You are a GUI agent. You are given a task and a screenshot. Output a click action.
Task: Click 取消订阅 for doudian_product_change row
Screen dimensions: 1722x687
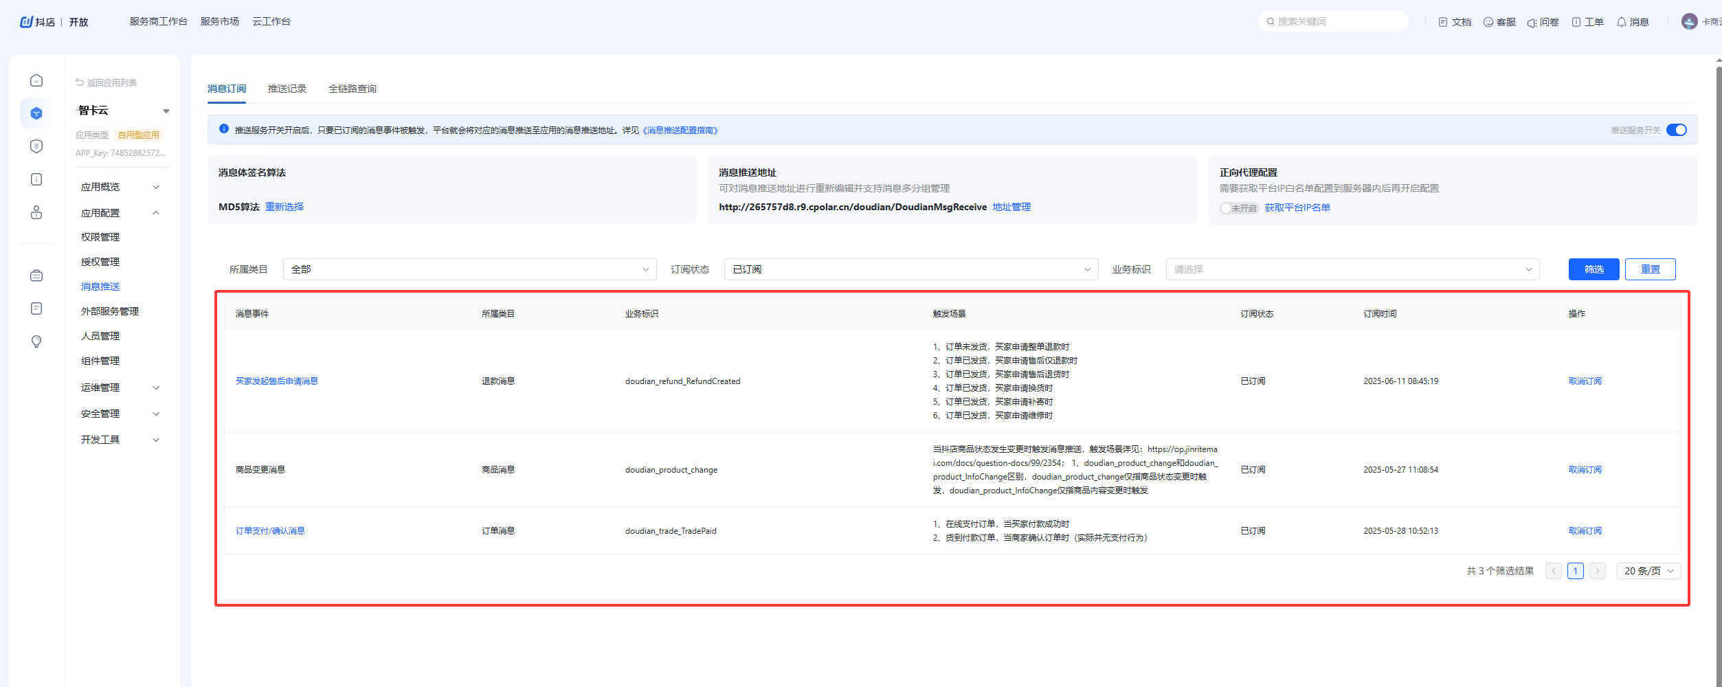(1585, 470)
